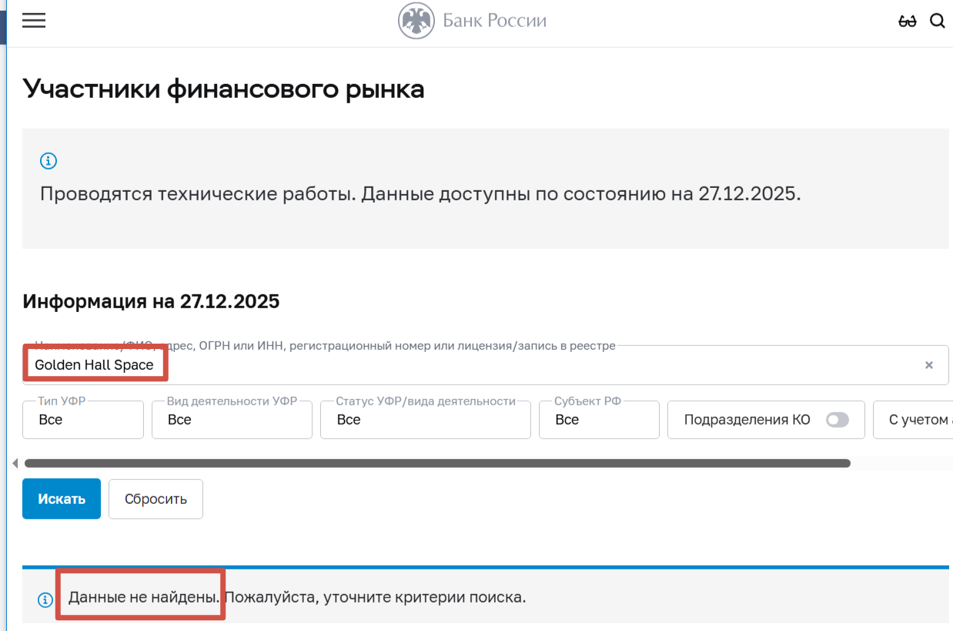Open the hamburger navigation menu
Image resolution: width=953 pixels, height=631 pixels.
click(34, 21)
